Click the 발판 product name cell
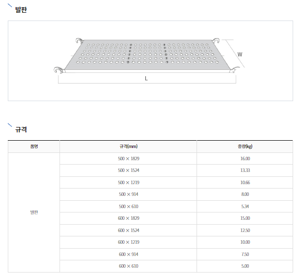298x275 pixels. pos(34,212)
